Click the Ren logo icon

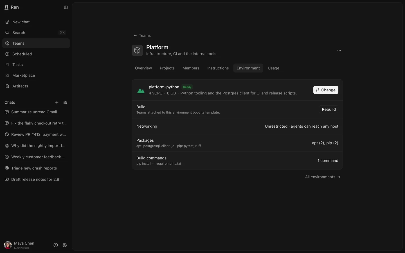click(6, 7)
